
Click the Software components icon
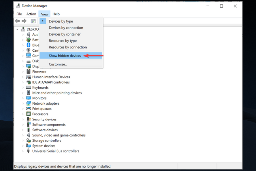click(29, 124)
